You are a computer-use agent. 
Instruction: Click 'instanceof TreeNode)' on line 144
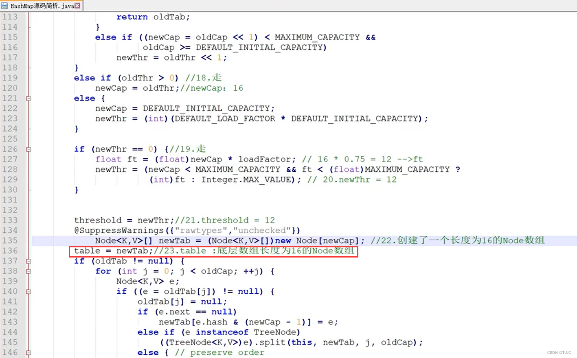point(248,332)
